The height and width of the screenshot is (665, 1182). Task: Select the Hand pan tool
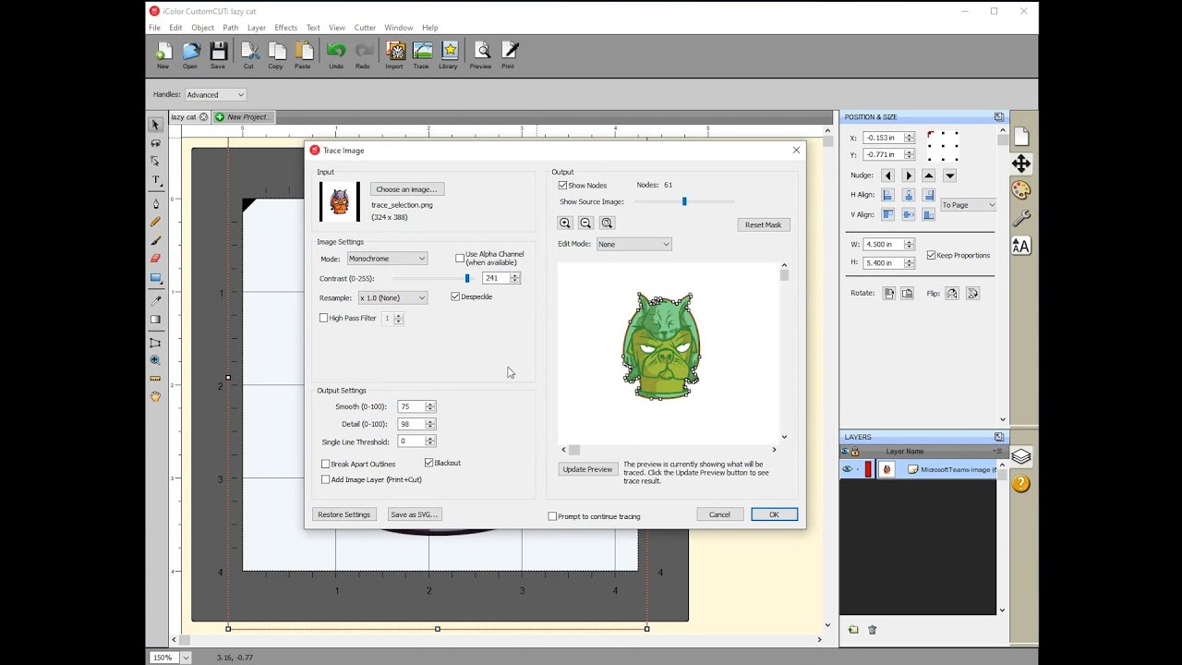pyautogui.click(x=155, y=397)
